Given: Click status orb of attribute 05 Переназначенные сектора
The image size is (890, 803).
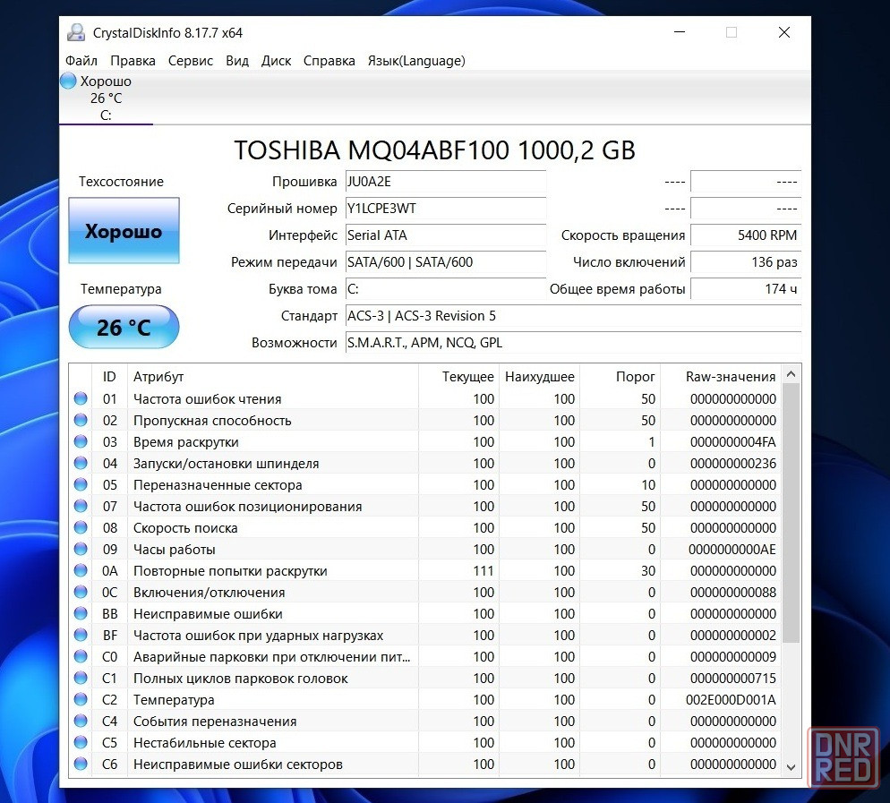Looking at the screenshot, I should (81, 484).
